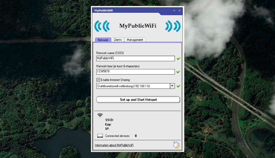Viewport: 275px width, 158px height.
Task: Open the Drahtlosnetzwerkverbindung connection combo box
Action: [133, 86]
